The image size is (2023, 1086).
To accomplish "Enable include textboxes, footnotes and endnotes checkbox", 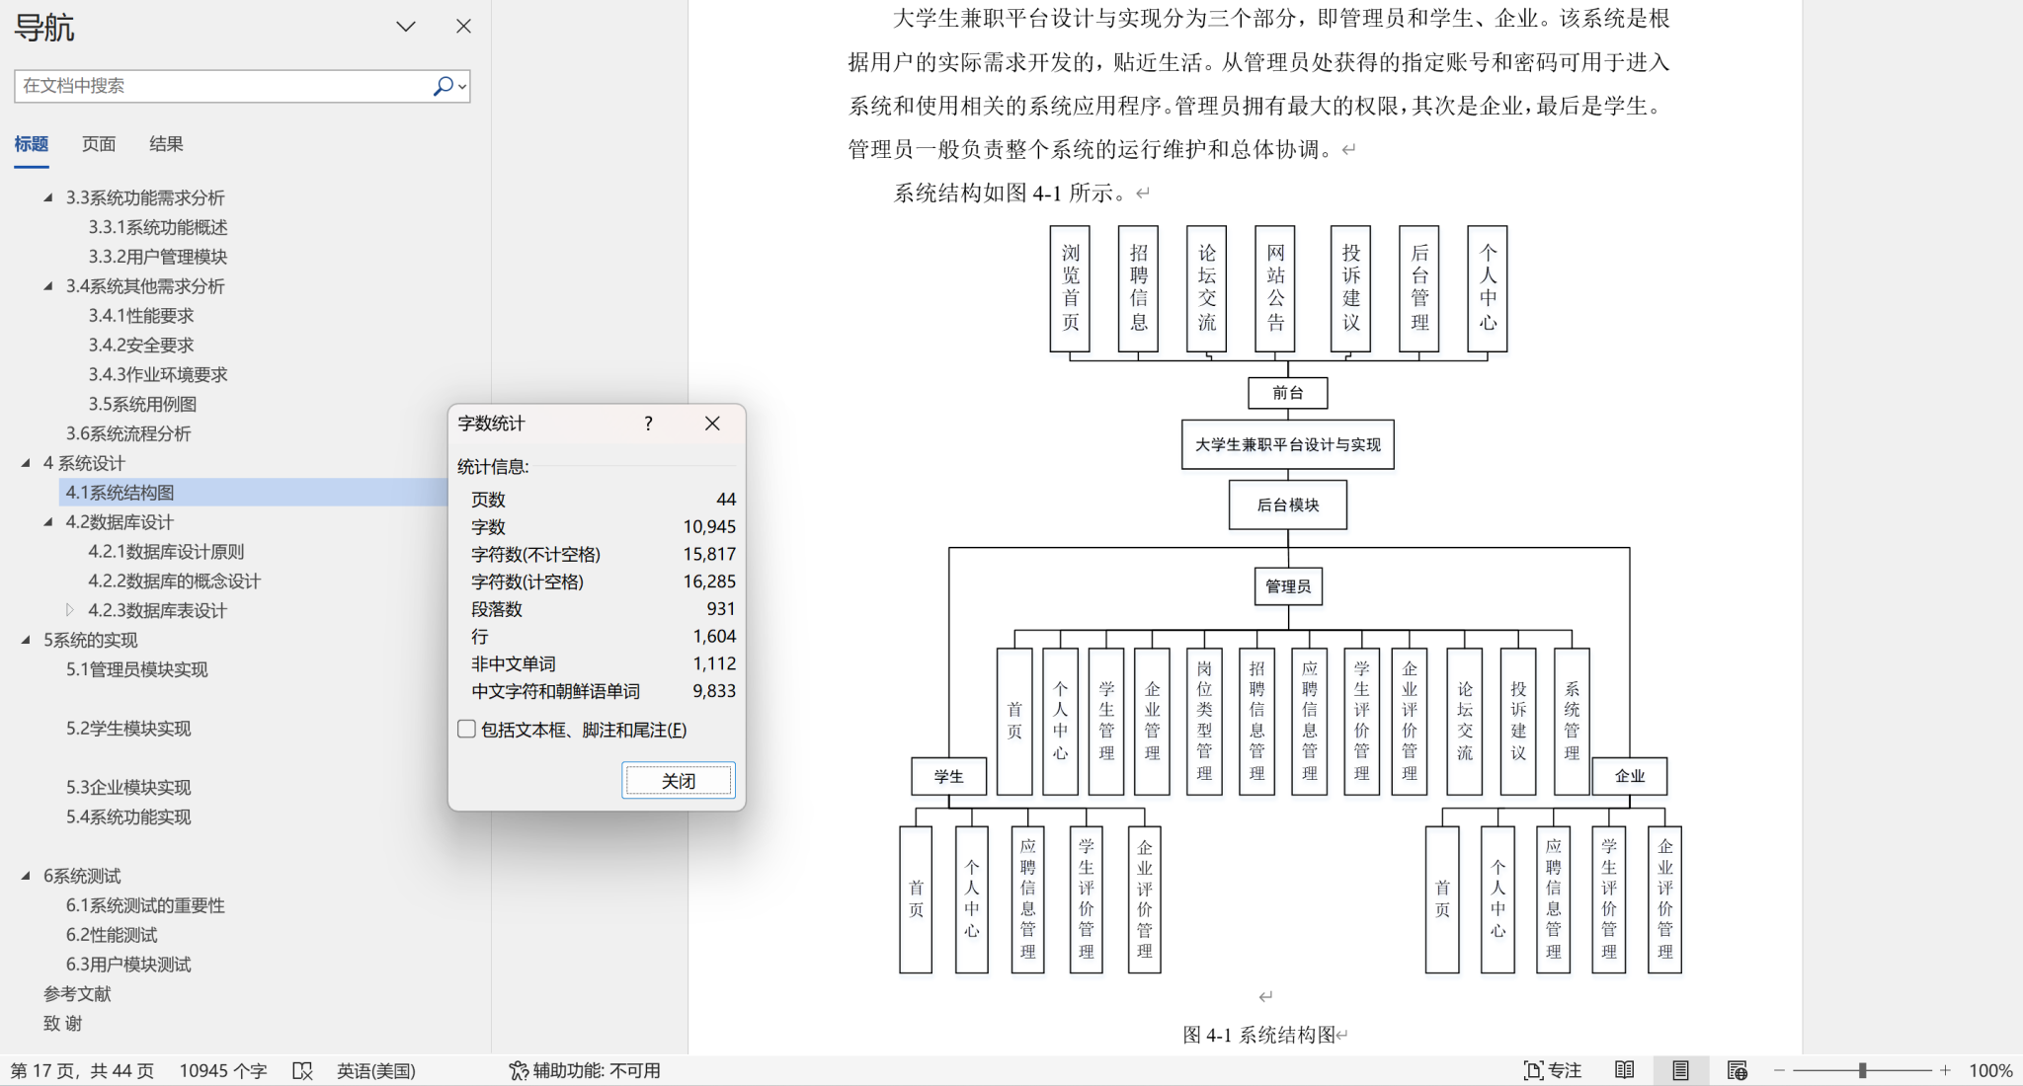I will 467,730.
